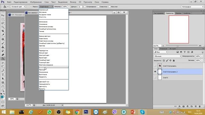Open the Обычные layer blend mode dropdown
Viewport: 205px width, 115px height.
pyautogui.click(x=168, y=56)
